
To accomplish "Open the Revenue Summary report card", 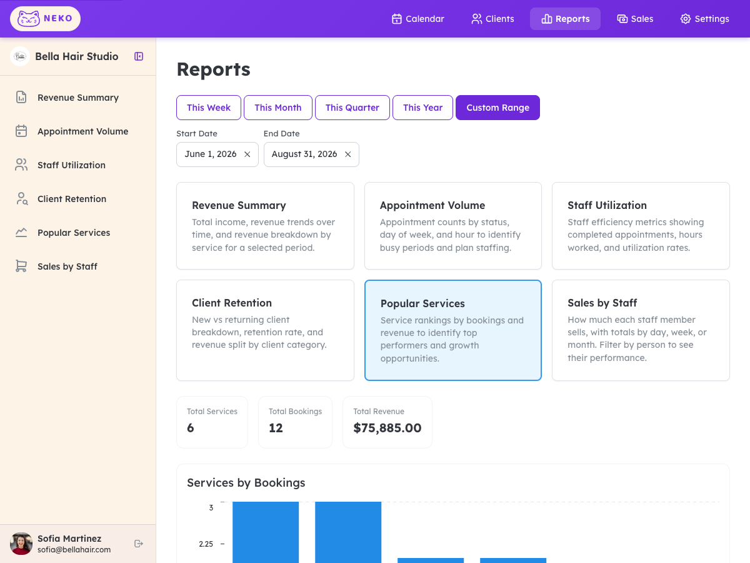I will click(x=265, y=226).
